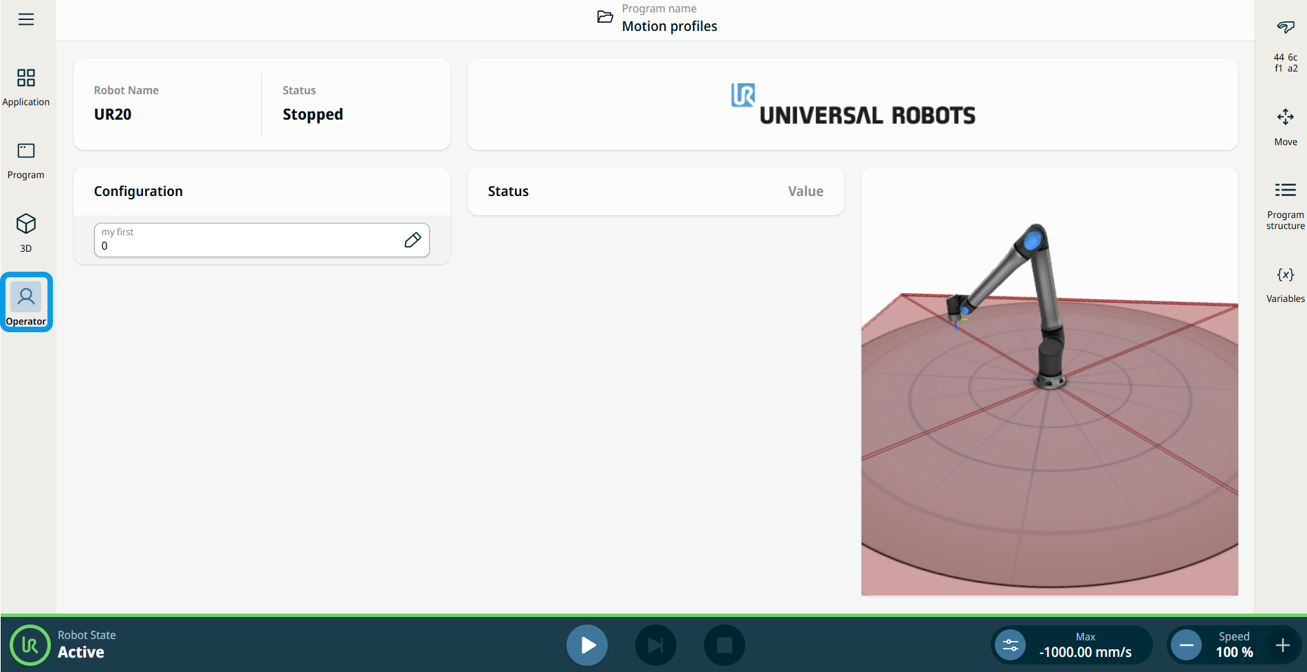Screen dimensions: 1307x672
Task: Open program folder icon in header
Action: pyautogui.click(x=605, y=17)
